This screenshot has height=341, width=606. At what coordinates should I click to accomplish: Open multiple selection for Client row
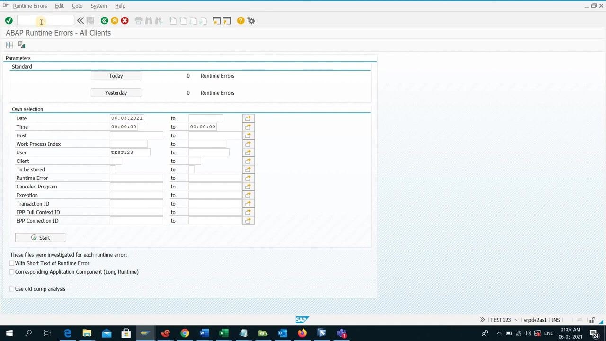point(248,161)
